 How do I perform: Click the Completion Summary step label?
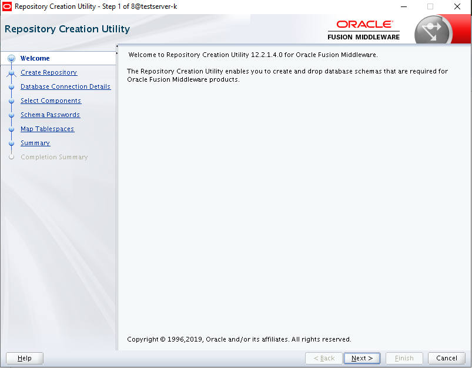(54, 157)
